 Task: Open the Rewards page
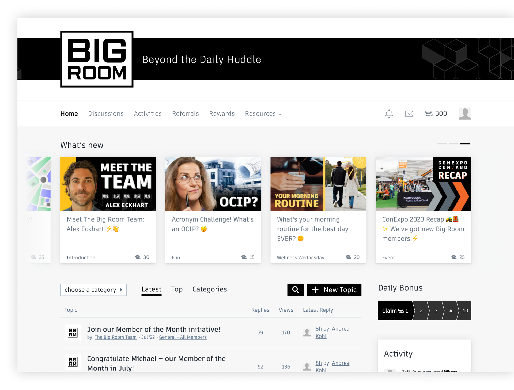pyautogui.click(x=222, y=114)
